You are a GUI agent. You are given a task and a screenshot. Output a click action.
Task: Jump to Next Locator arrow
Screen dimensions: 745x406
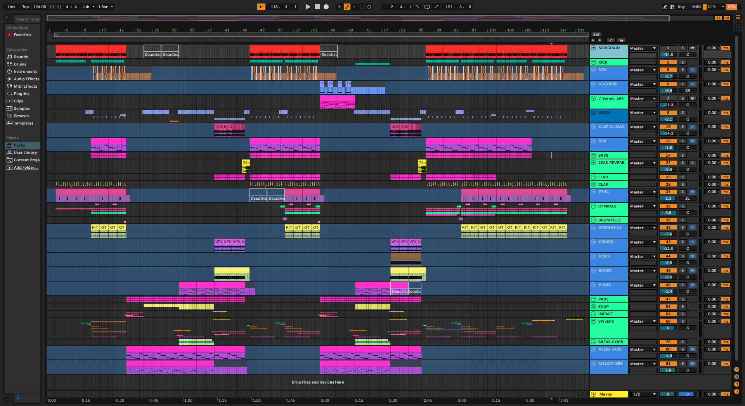click(599, 40)
